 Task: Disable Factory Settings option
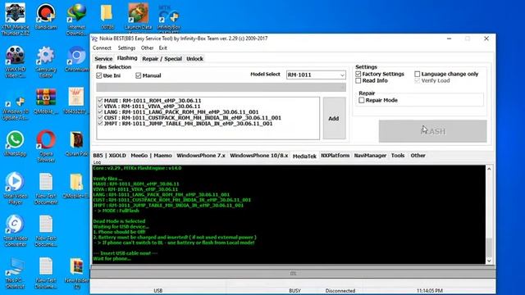[358, 74]
